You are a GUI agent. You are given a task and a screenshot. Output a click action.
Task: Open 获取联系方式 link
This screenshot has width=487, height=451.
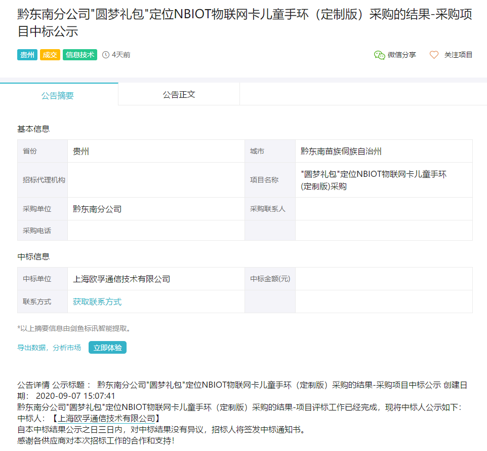point(97,302)
